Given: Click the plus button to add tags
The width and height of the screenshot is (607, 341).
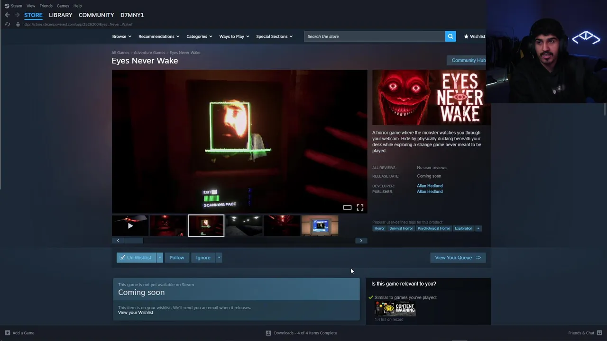Looking at the screenshot, I should tap(478, 228).
